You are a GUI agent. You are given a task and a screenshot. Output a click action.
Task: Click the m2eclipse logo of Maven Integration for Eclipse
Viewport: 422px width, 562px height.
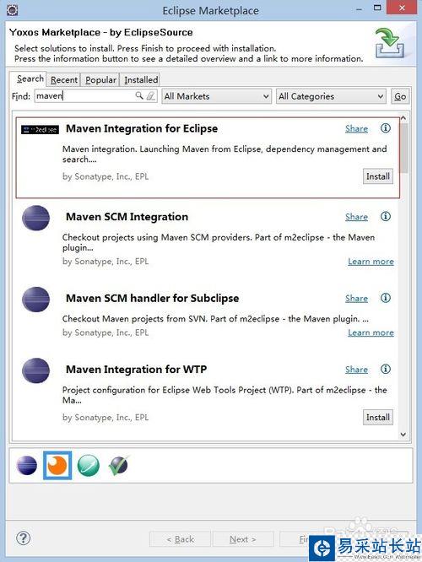pos(40,130)
